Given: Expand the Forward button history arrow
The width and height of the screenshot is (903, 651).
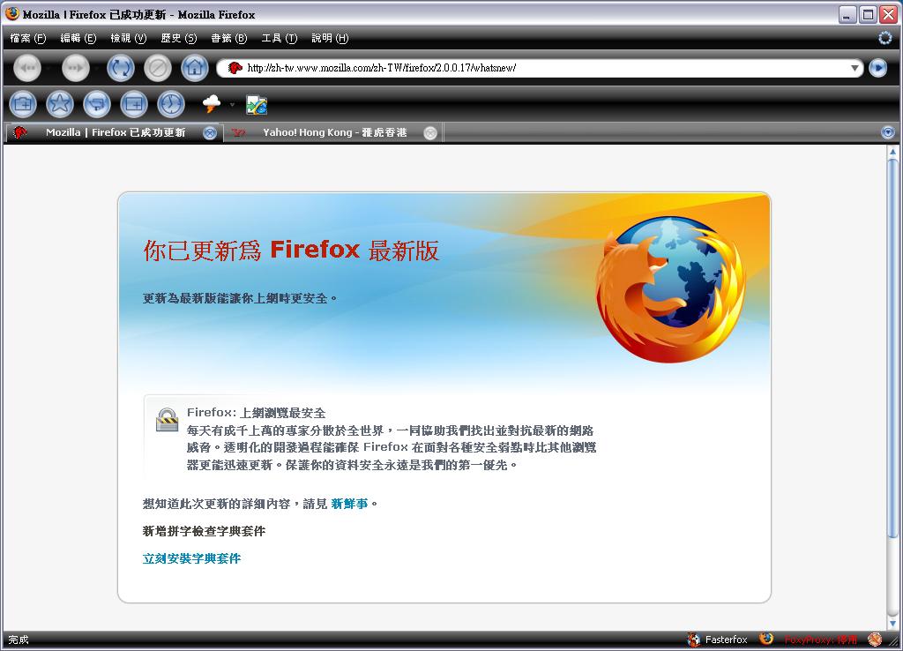Looking at the screenshot, I should click(x=97, y=69).
